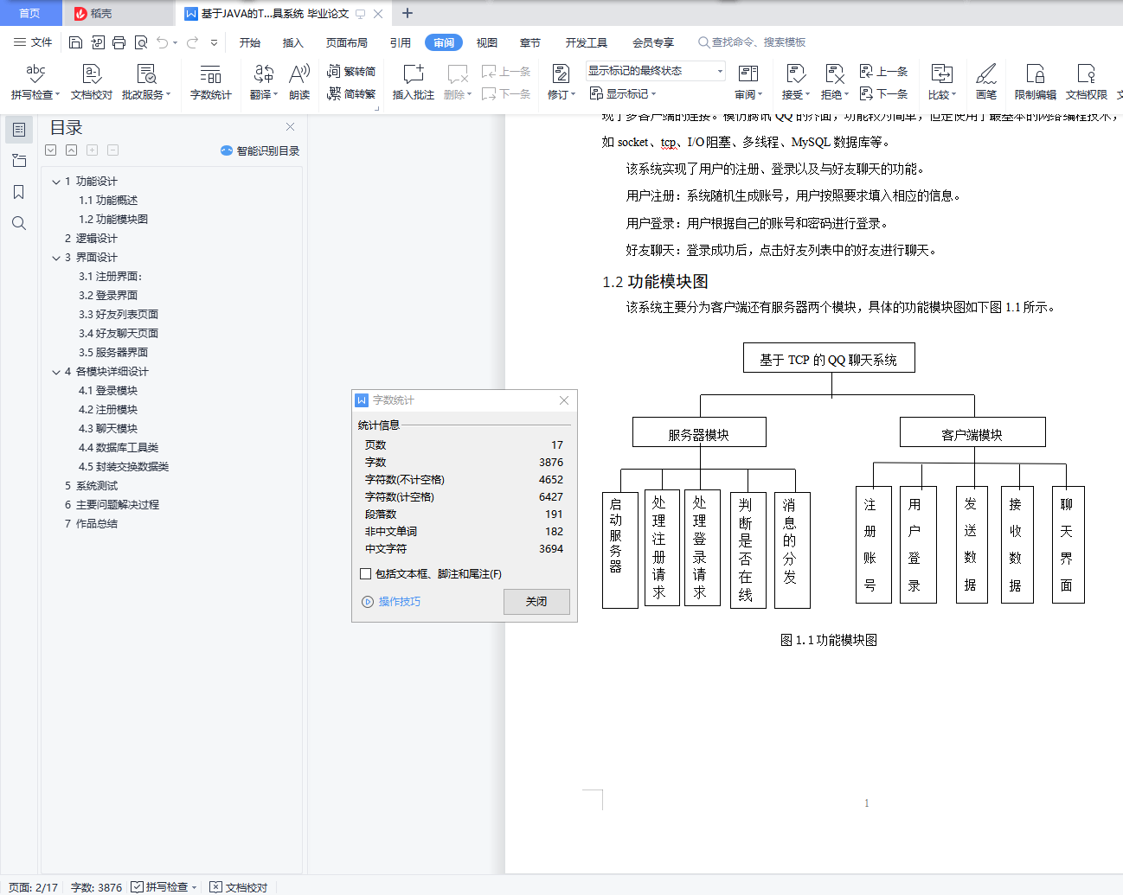This screenshot has width=1123, height=895.
Task: Switch to the 开始 ribbon tab
Action: pyautogui.click(x=250, y=42)
